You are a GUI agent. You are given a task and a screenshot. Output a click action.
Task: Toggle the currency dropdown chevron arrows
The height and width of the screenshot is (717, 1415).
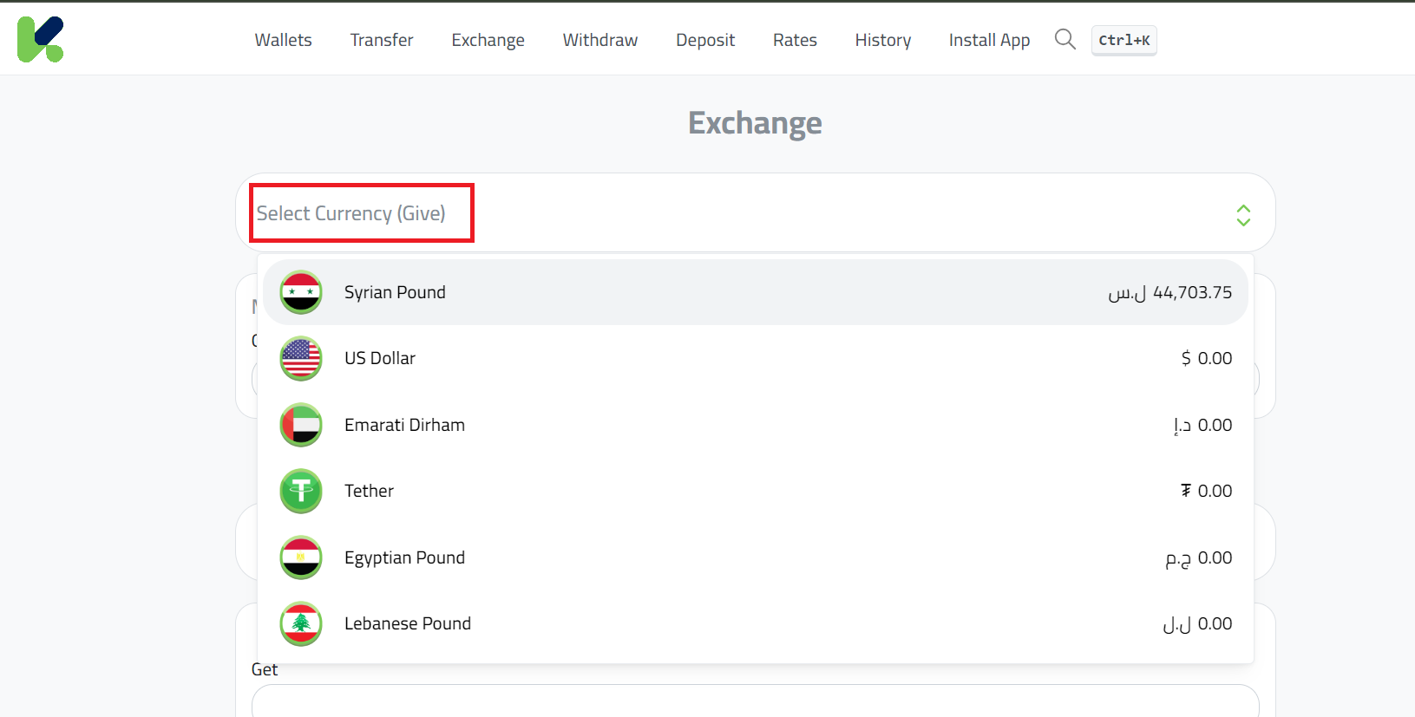coord(1243,215)
